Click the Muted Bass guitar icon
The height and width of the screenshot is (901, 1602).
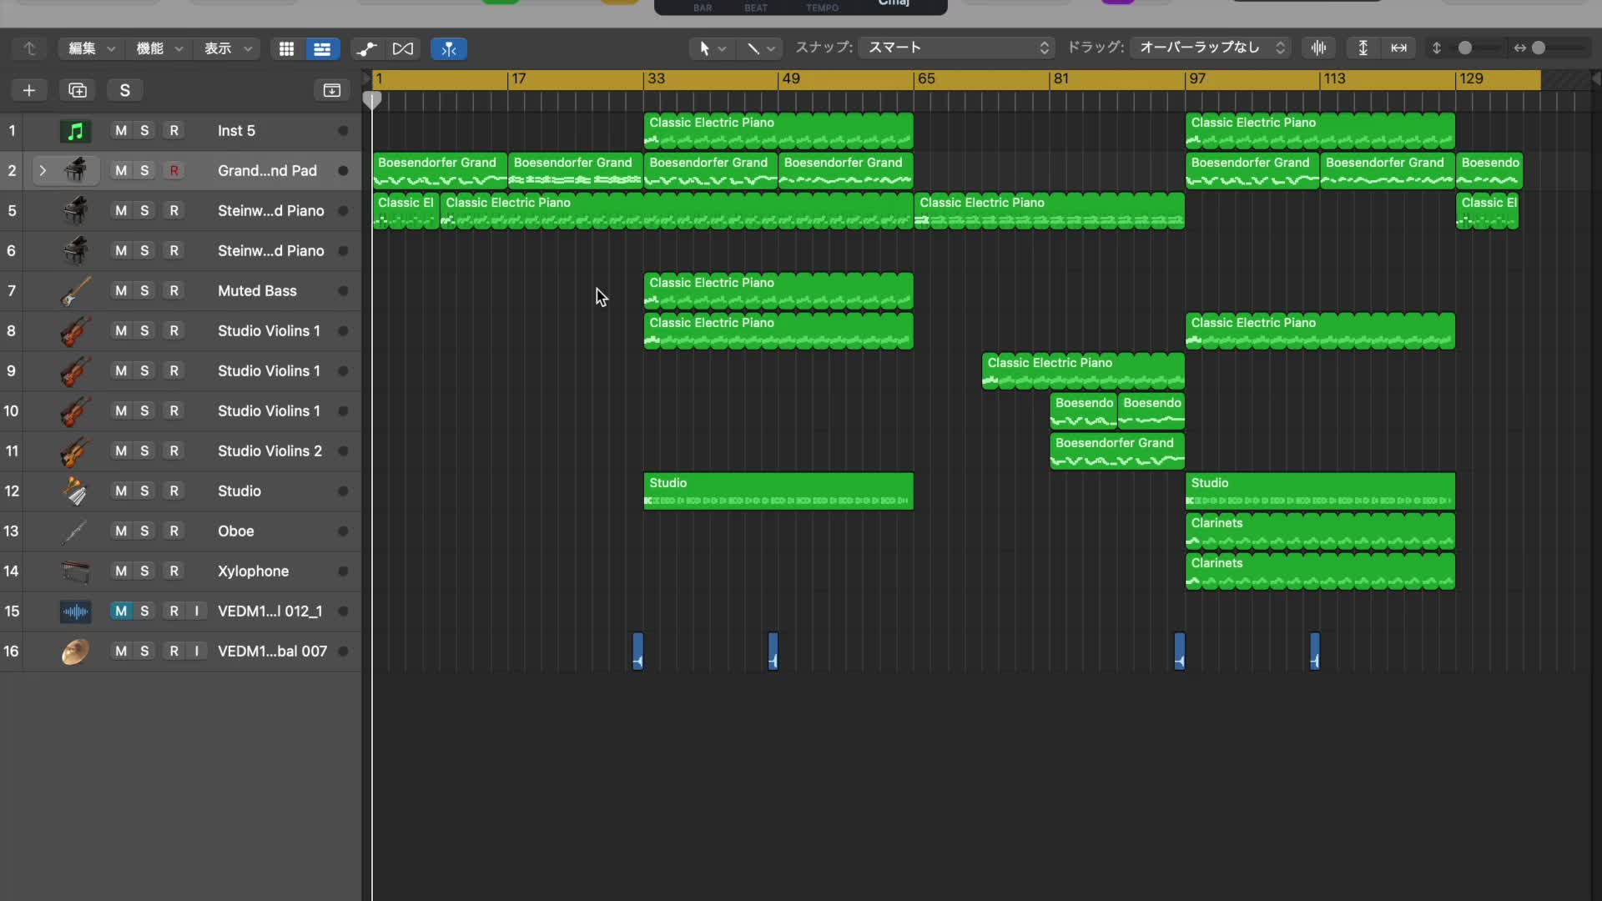(75, 291)
